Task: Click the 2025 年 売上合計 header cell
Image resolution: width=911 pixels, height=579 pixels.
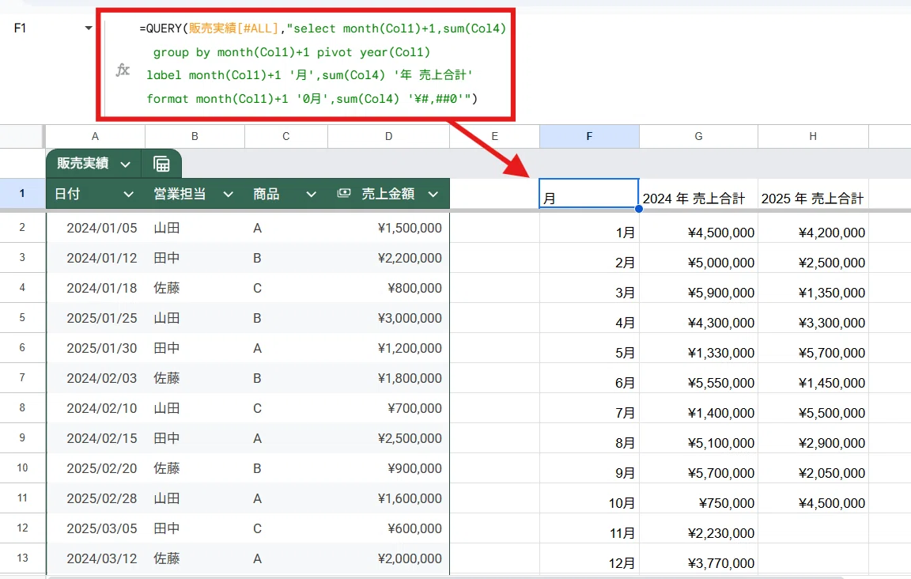Action: coord(813,194)
